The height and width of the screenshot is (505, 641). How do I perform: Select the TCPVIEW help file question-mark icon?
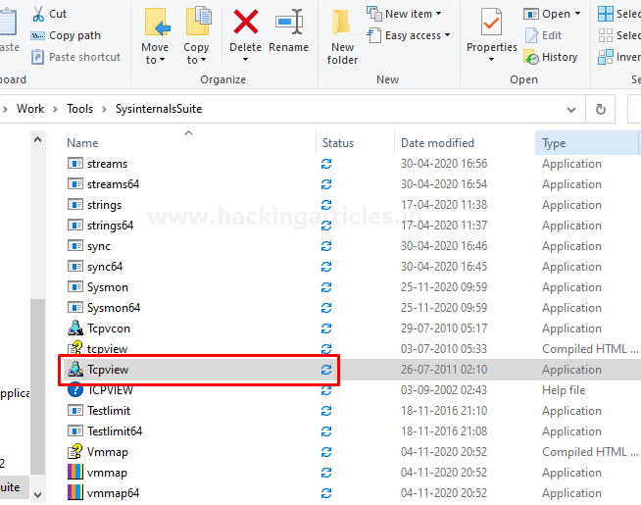(x=75, y=389)
